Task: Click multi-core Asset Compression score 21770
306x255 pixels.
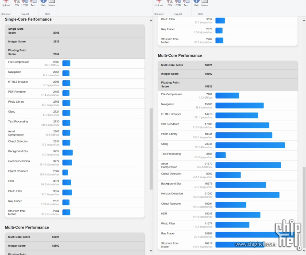Action: point(209,164)
